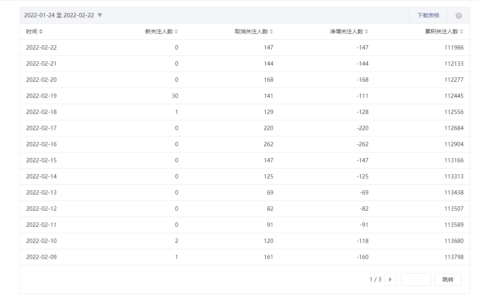This screenshot has height=307, width=478.
Task: Click the 下载表格 download link
Action: (x=428, y=15)
